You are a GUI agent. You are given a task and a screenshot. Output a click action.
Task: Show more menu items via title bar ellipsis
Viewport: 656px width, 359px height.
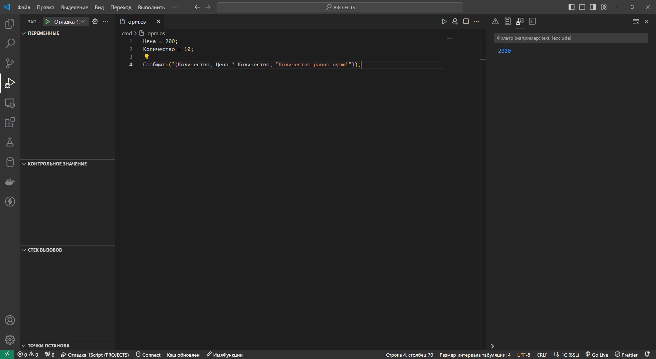176,7
